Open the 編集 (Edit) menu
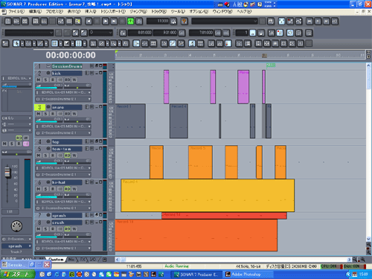 pyautogui.click(x=35, y=12)
